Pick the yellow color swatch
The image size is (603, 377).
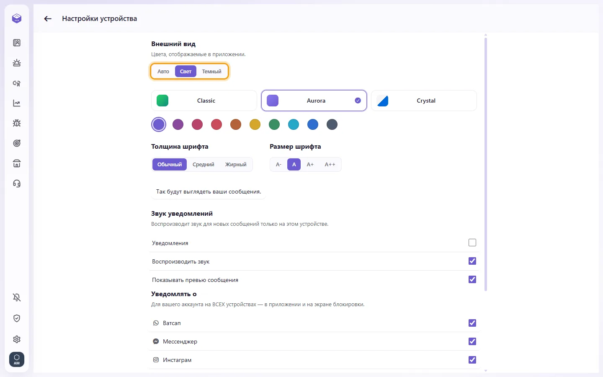255,124
